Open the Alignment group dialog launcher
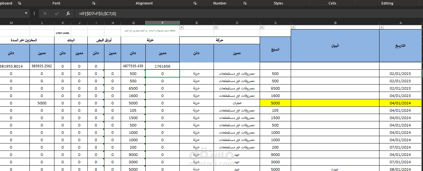423x171 pixels. point(195,3)
